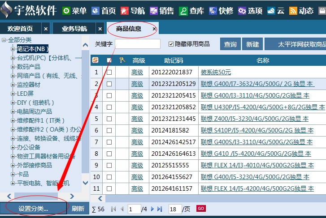Open 设置分类... button
Viewport: 326px width, 218px height.
point(33,208)
